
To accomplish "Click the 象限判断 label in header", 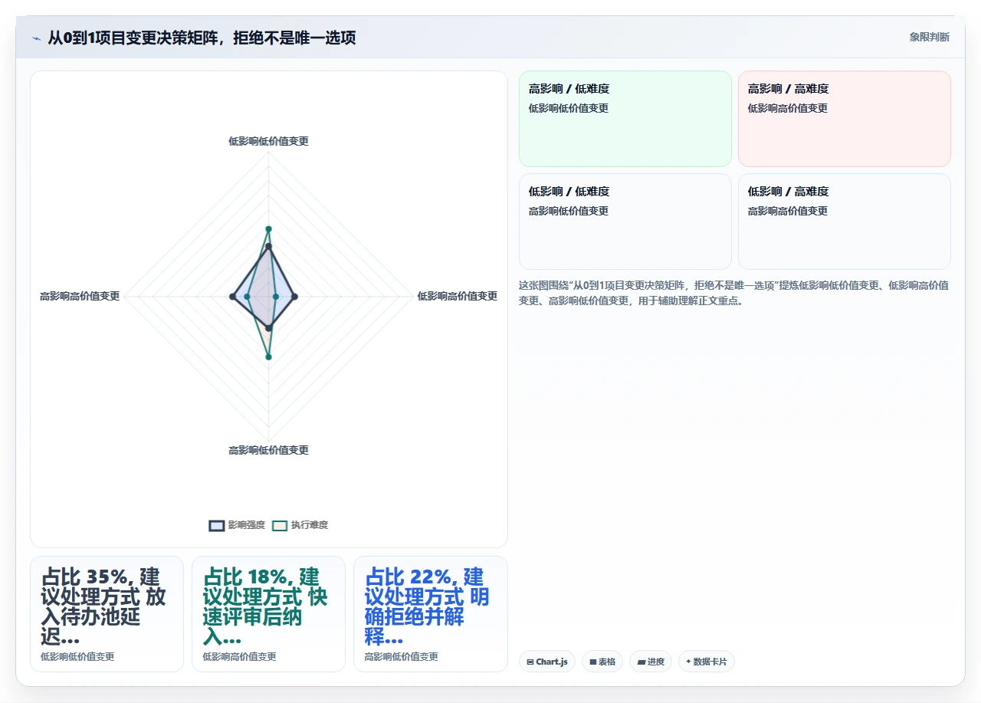I will 930,37.
